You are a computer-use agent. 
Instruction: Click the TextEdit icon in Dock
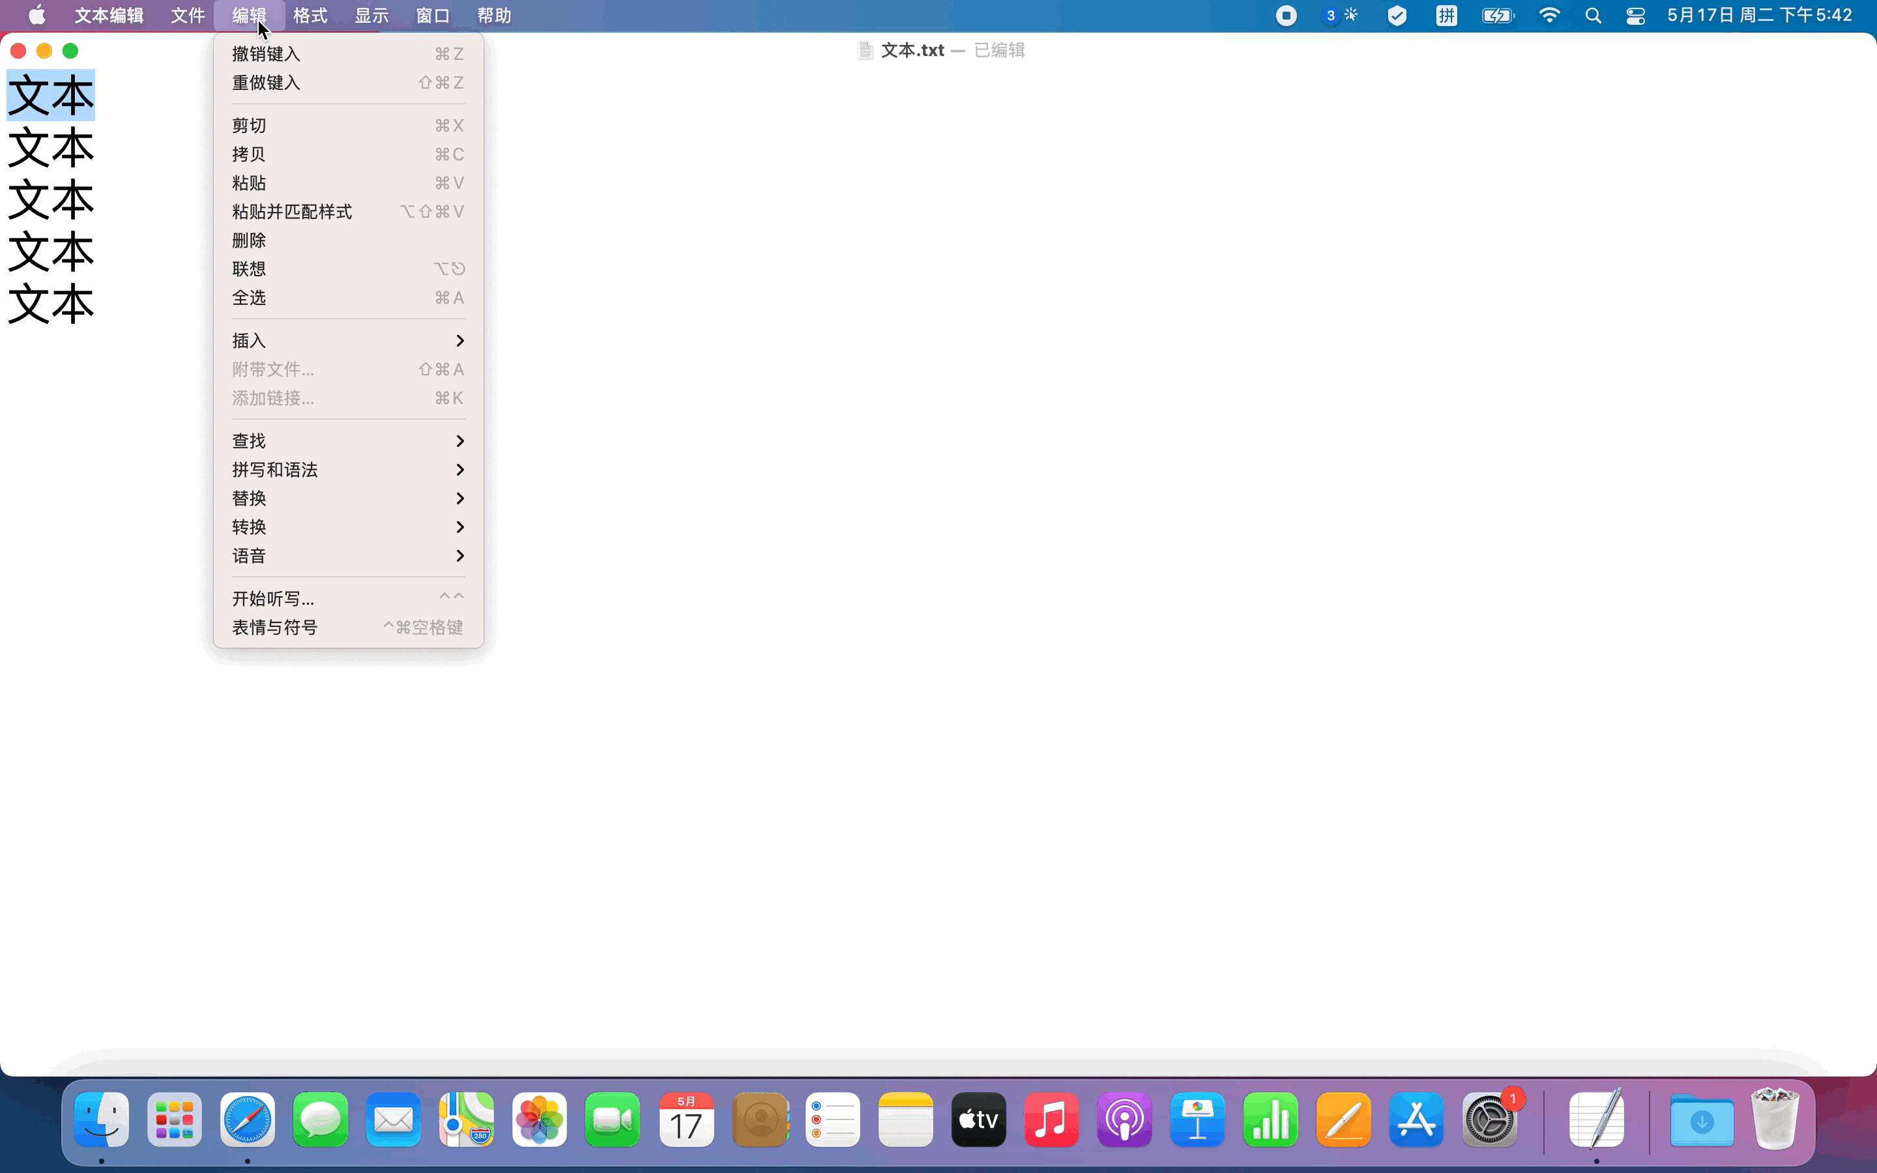[1596, 1120]
